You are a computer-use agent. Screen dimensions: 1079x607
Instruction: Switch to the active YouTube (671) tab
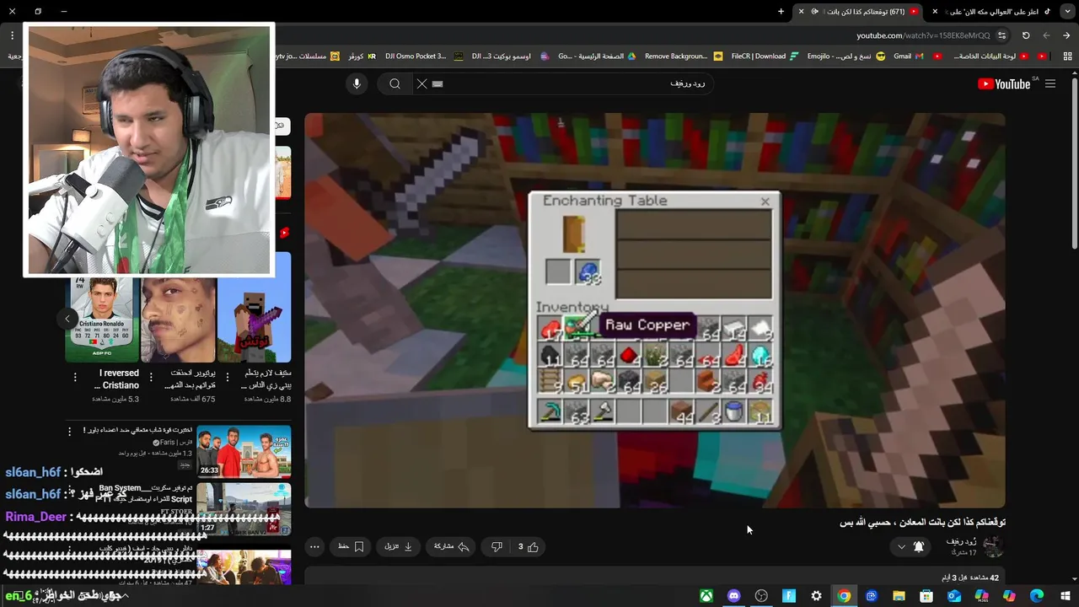860,11
